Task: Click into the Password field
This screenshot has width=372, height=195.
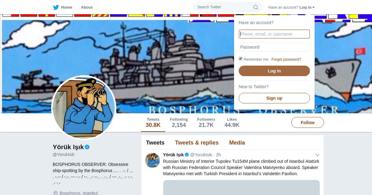Action: (274, 47)
